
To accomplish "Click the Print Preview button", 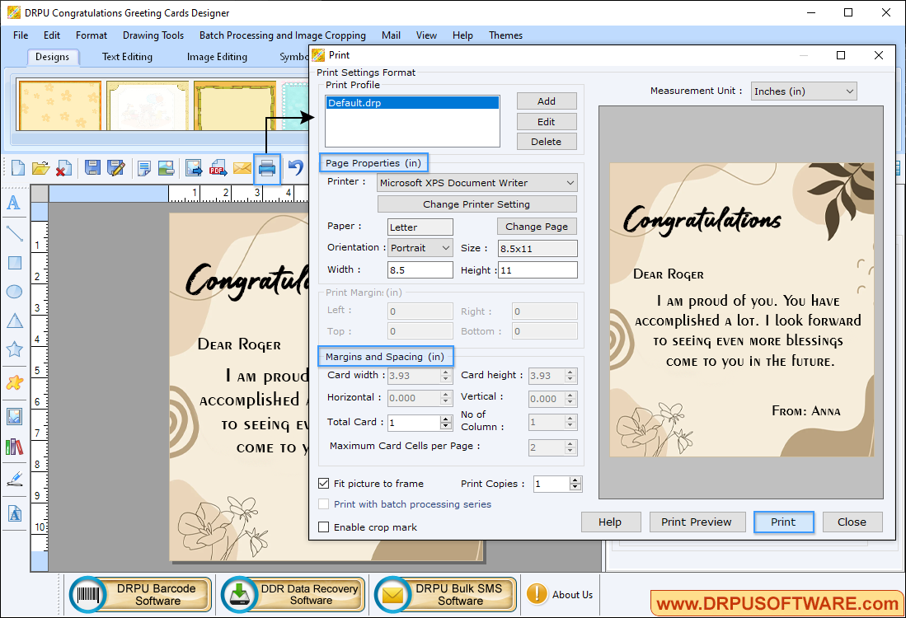I will pos(697,522).
